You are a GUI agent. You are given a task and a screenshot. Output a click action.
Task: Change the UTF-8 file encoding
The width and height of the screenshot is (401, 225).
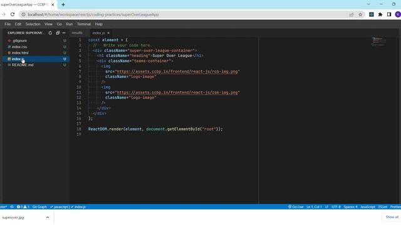click(x=336, y=207)
